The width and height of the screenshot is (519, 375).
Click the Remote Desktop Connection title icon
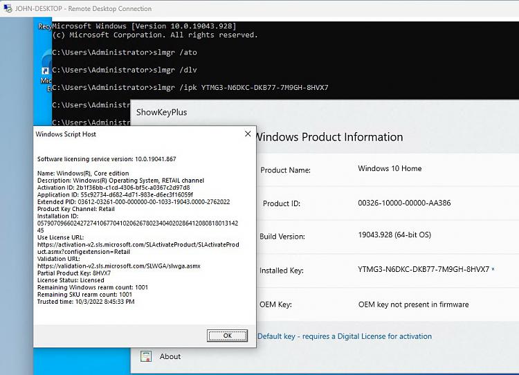8,8
